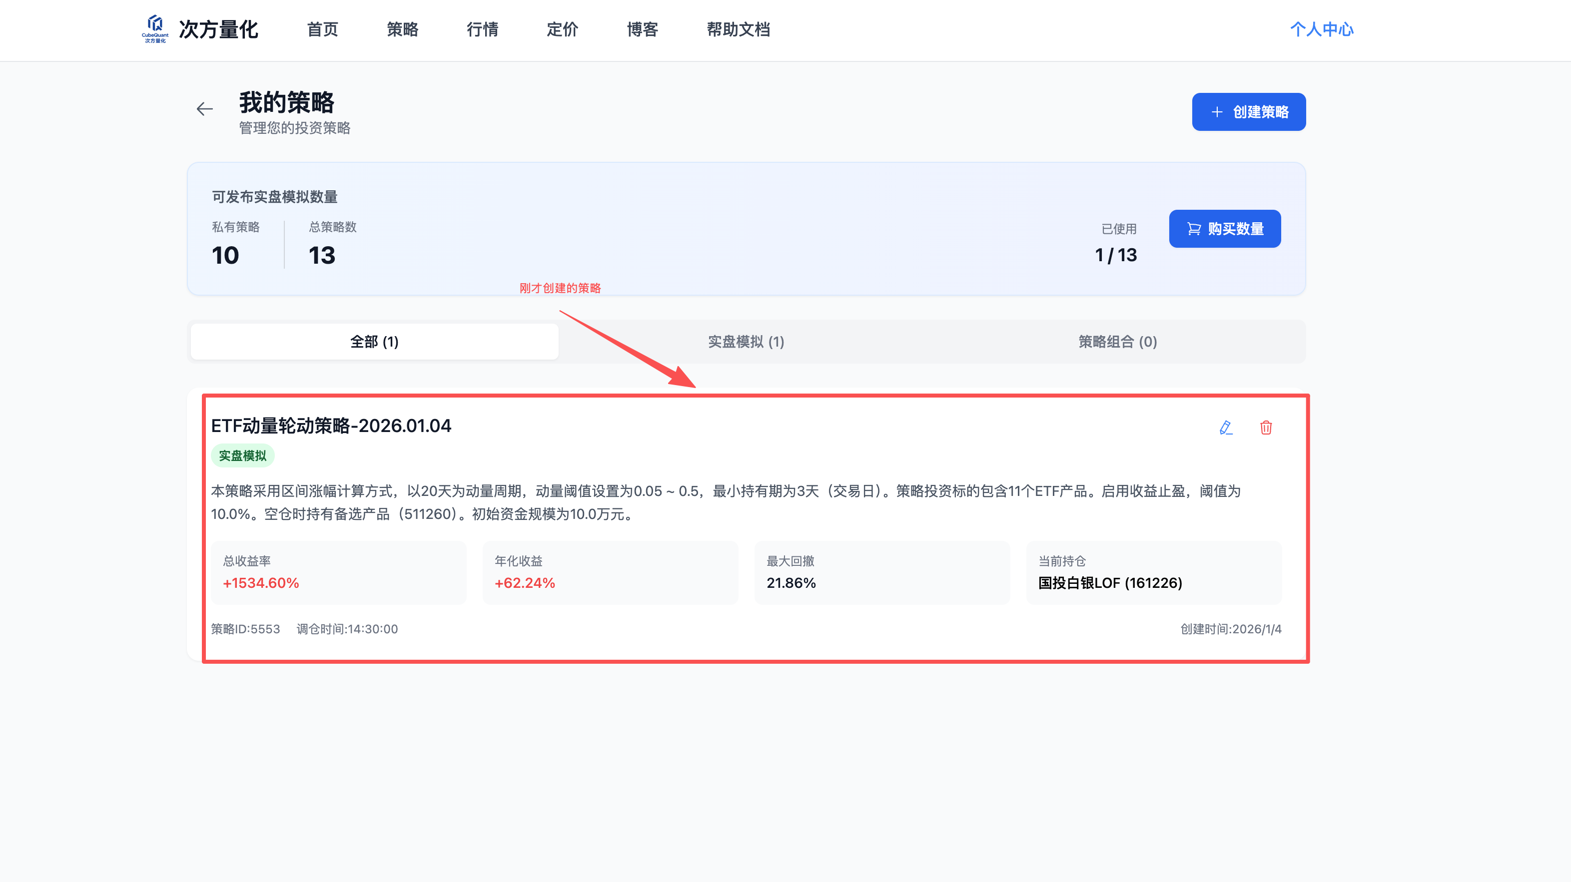Screen dimensions: 1571x882
Task: Switch to 策略组合 (0) tab
Action: point(1117,341)
